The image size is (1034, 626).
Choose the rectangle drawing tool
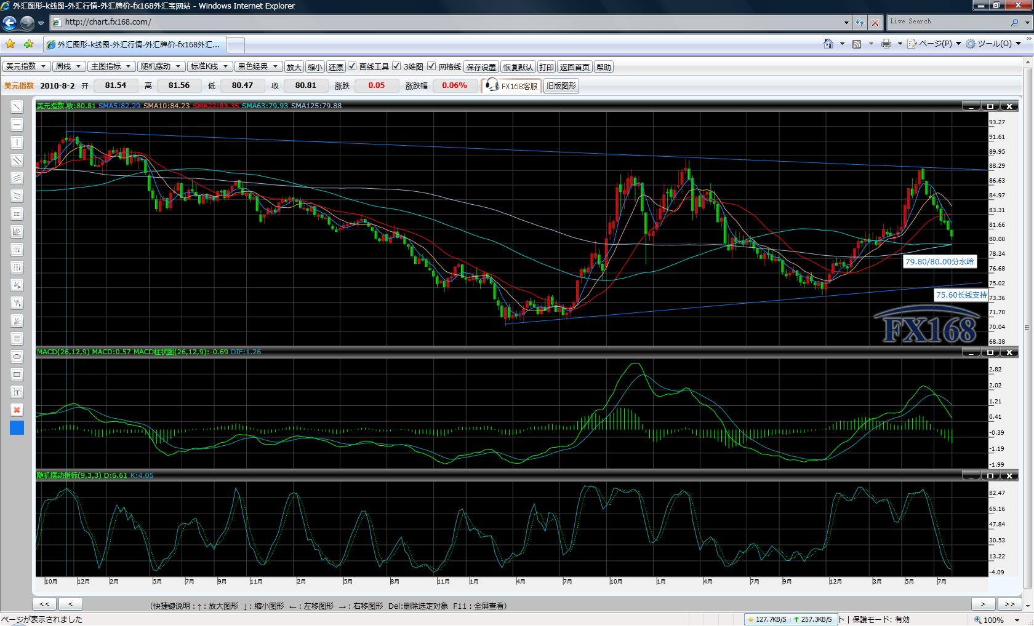click(17, 374)
